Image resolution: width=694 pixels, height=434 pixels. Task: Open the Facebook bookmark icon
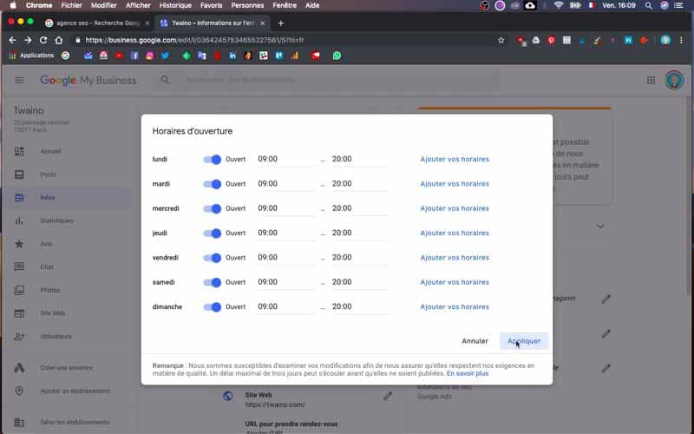coord(134,56)
